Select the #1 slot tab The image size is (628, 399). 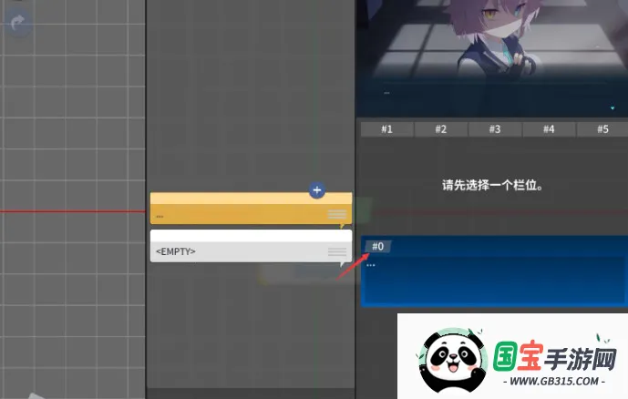tap(386, 129)
